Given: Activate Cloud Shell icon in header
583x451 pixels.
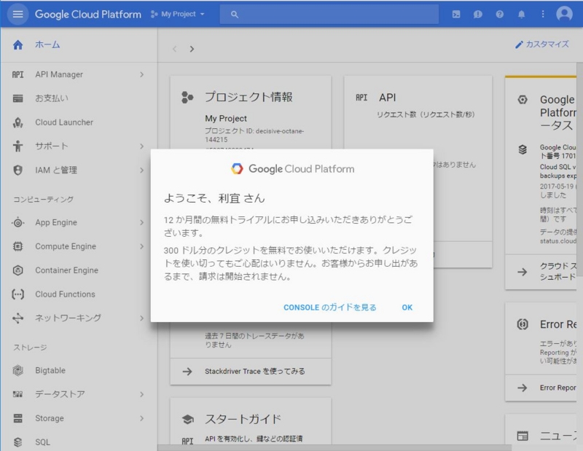Looking at the screenshot, I should tap(456, 15).
